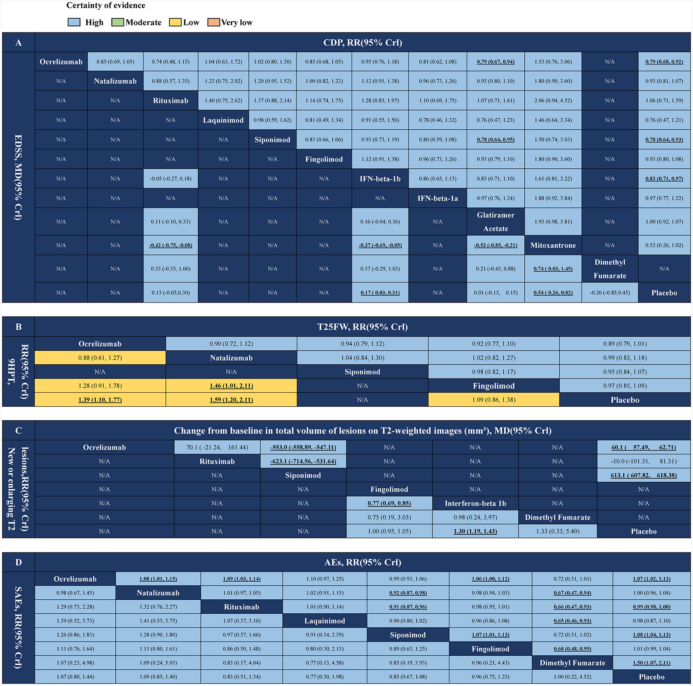Select the Glatiramer Acetate drug cell
Screen dimensions: 693x686
[496, 222]
